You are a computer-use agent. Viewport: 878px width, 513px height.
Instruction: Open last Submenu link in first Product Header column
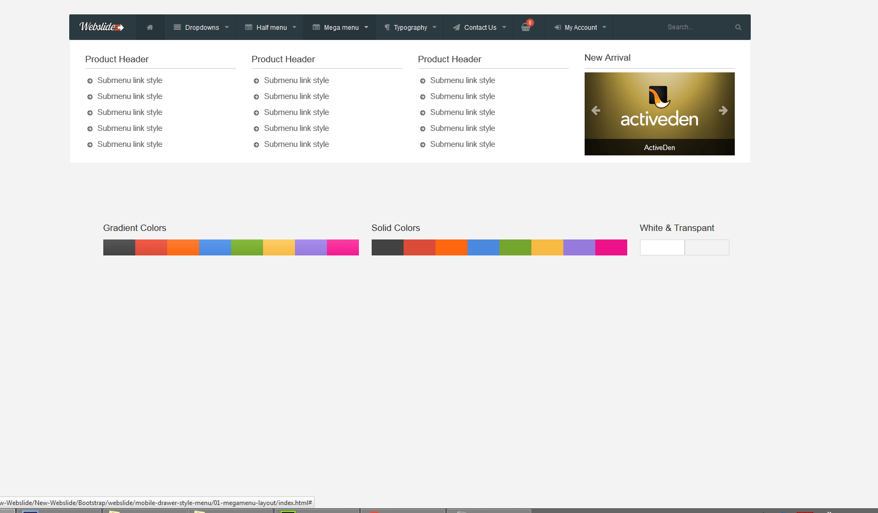coord(130,144)
